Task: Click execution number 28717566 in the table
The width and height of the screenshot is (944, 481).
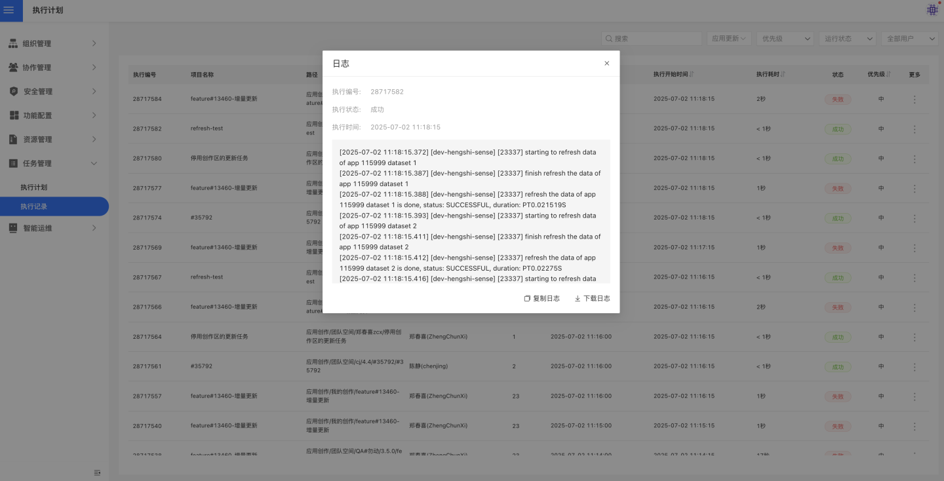Action: 147,307
